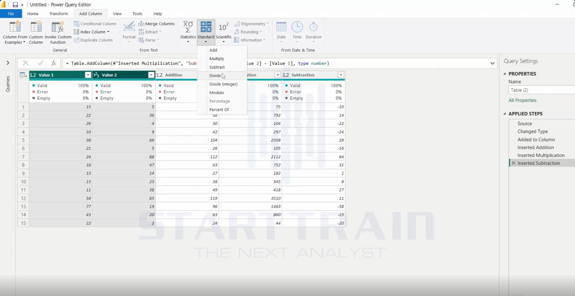Open the File tab
Image resolution: width=575 pixels, height=296 pixels.
11,14
